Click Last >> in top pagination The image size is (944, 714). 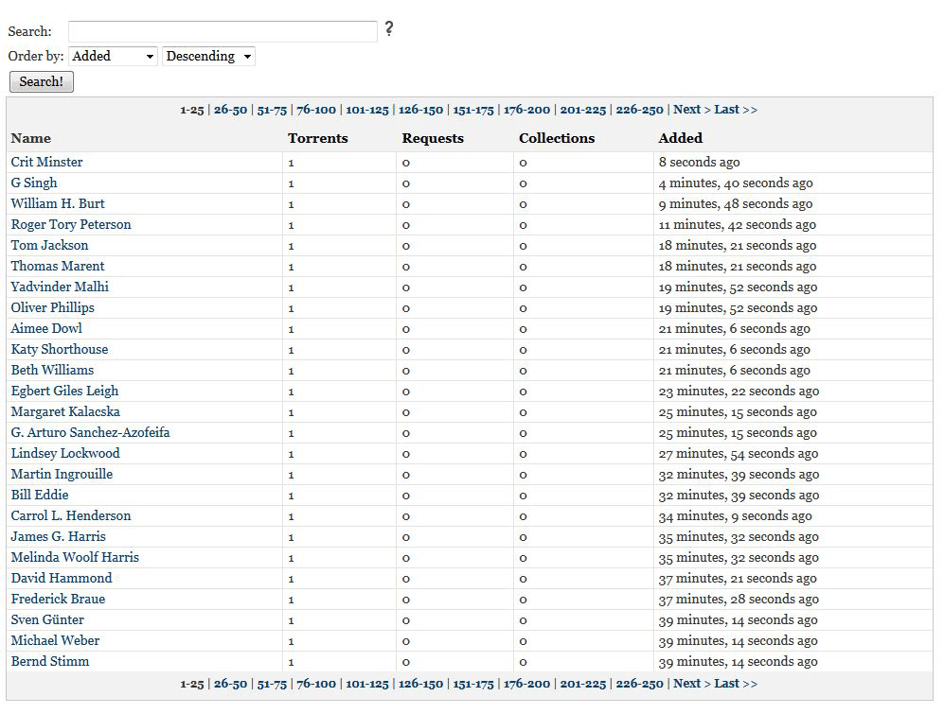pyautogui.click(x=736, y=110)
